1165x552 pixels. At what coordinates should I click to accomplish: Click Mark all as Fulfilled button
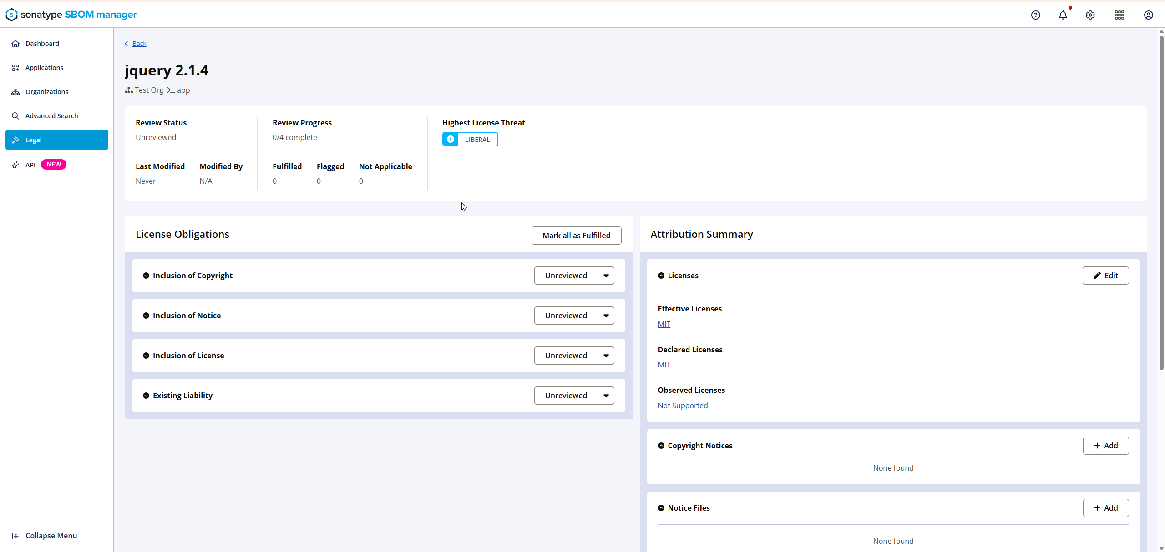point(577,236)
